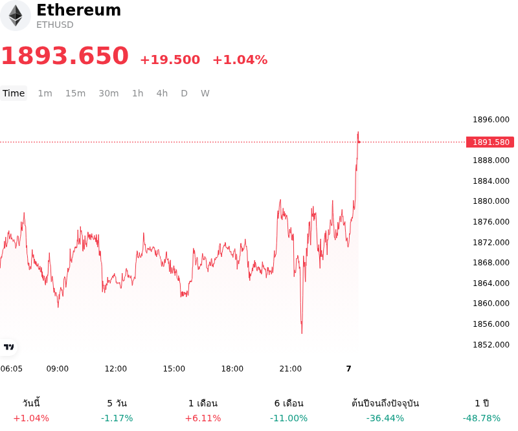Select the 5 วัน -1.17% range
Viewport: 518px width, 431px height.
click(x=117, y=410)
